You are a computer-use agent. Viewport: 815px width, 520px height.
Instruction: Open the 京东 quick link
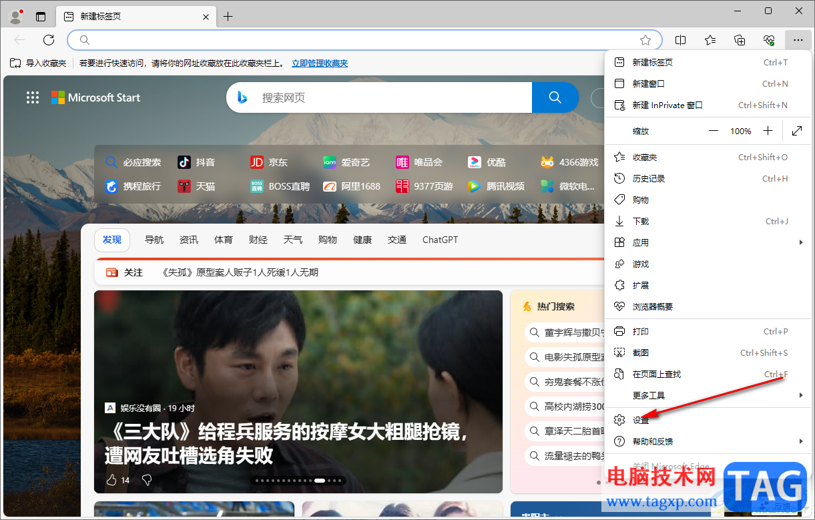pos(269,162)
